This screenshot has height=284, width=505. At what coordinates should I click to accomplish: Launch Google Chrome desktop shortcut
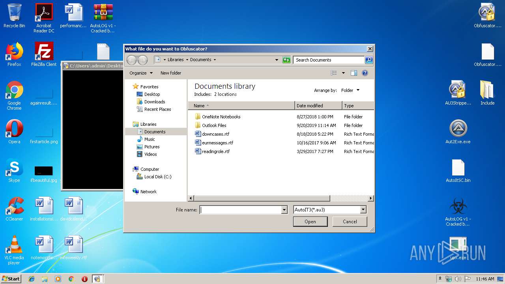pos(14,95)
